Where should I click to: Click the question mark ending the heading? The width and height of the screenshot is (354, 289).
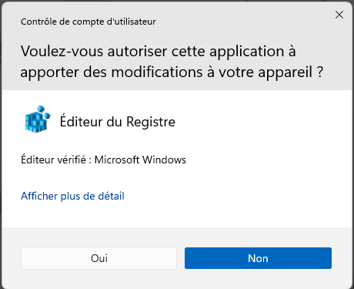click(320, 72)
